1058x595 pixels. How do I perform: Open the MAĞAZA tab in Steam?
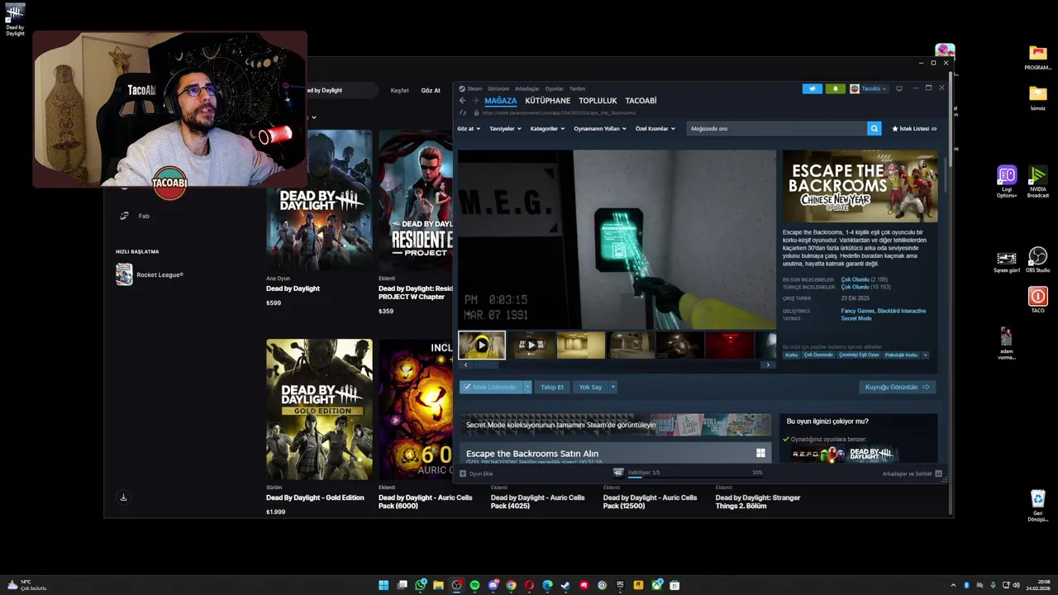[500, 101]
